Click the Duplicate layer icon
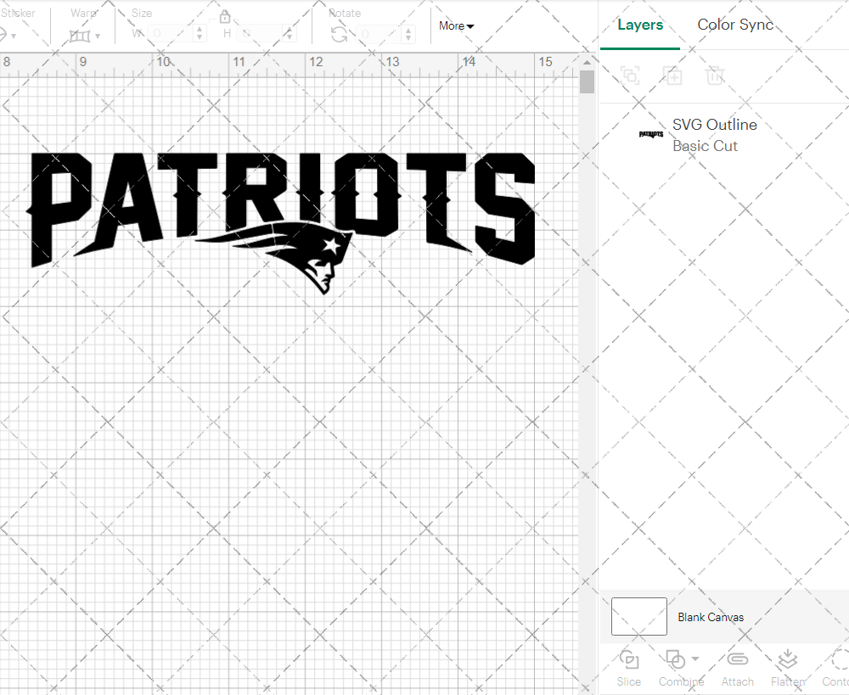The width and height of the screenshot is (849, 695). pyautogui.click(x=672, y=76)
